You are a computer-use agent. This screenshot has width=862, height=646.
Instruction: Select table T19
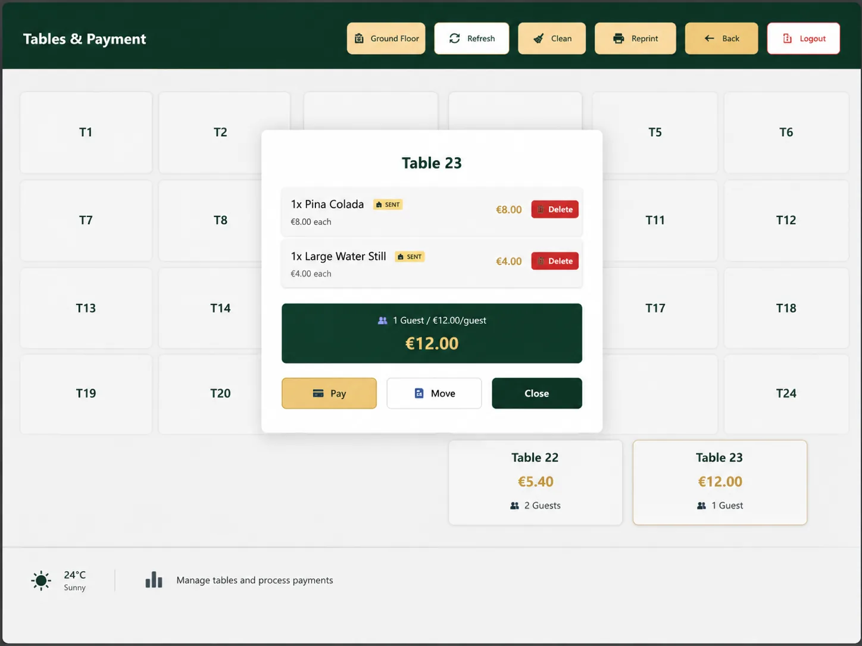tap(86, 394)
